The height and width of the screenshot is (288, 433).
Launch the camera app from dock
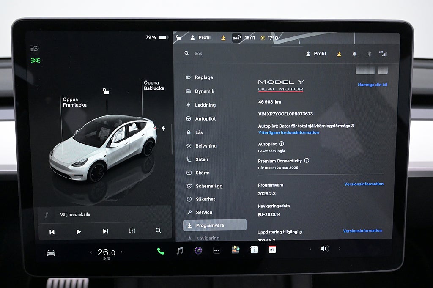pos(198,250)
